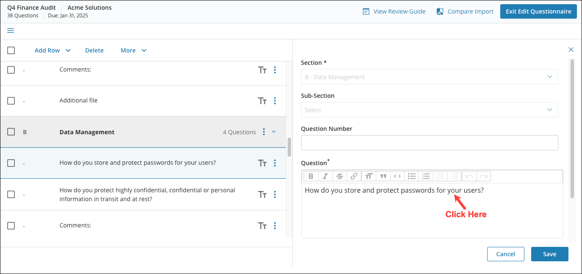Viewport: 582px width, 274px height.
Task: Select the strikethrough formatting icon
Action: pyautogui.click(x=340, y=176)
